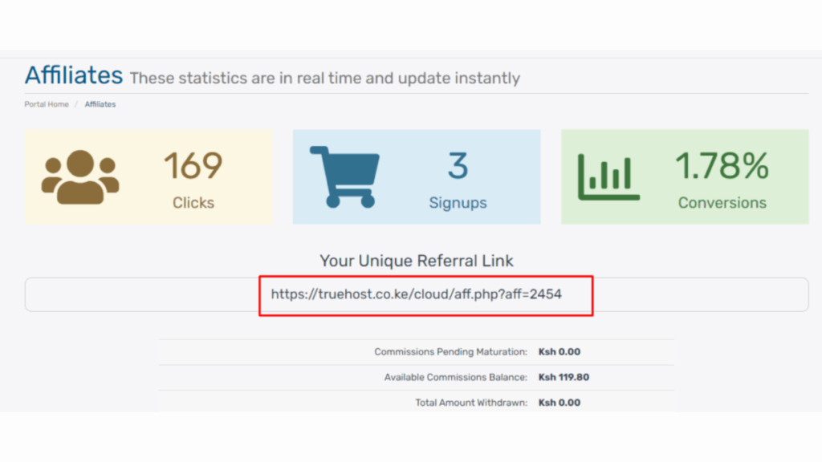Screen dimensions: 822x462
Task: Click the Ksh 119.80 available balance amount
Action: (x=564, y=377)
